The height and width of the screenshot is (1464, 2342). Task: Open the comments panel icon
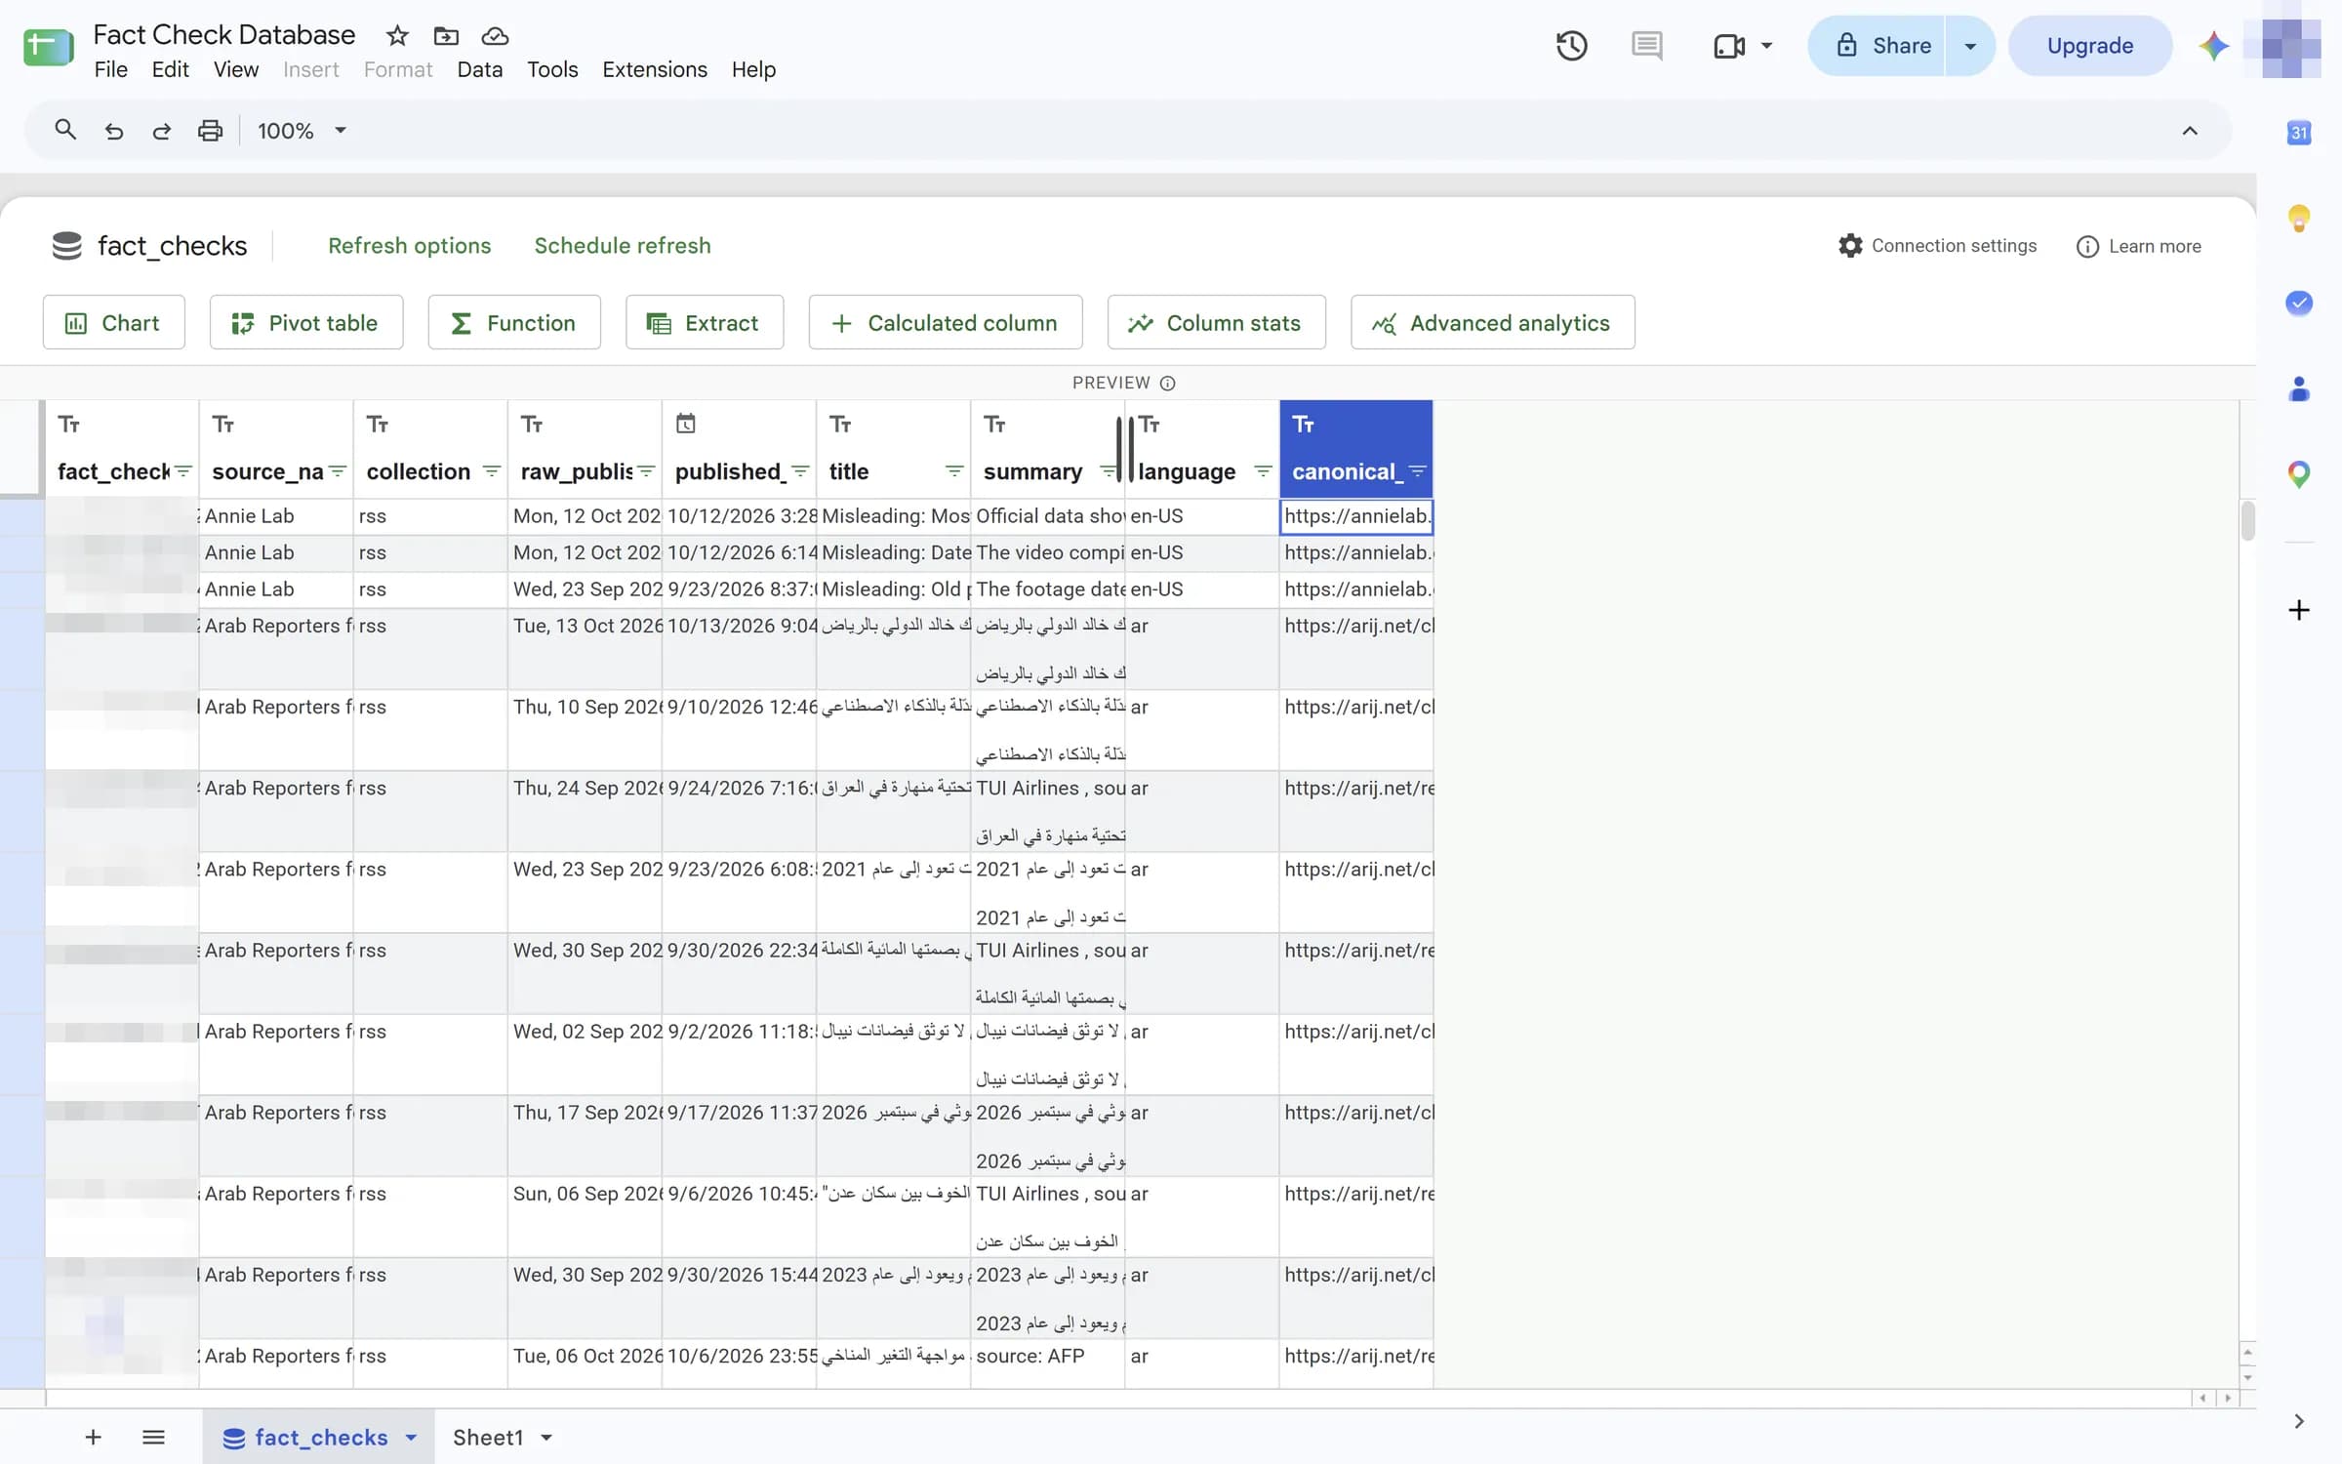1646,46
